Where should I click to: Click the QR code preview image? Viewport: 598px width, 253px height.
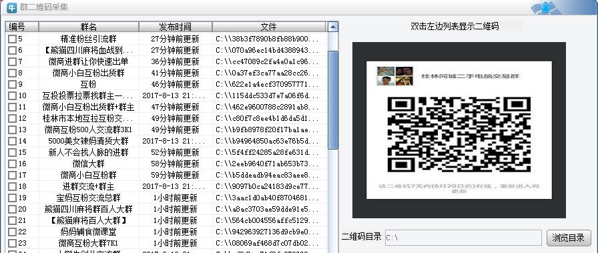(459, 130)
